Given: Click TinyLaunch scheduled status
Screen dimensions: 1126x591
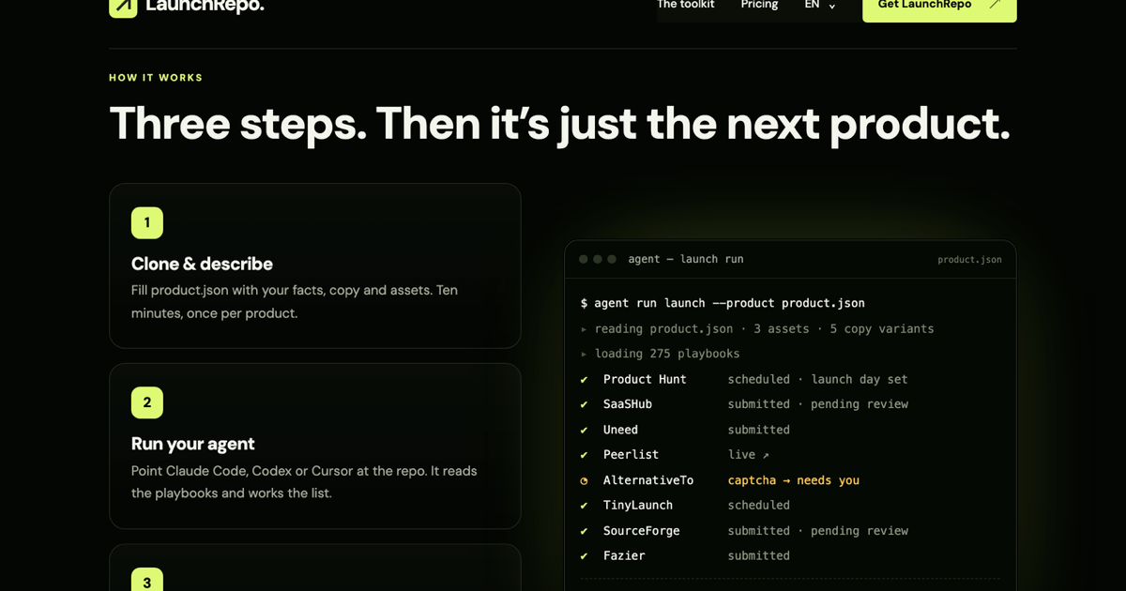Looking at the screenshot, I should 759,506.
